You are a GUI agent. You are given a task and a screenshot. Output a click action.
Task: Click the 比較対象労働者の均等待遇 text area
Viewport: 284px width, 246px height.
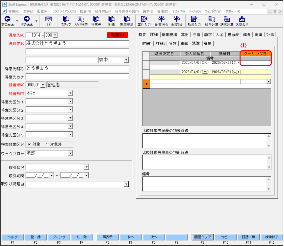click(x=207, y=141)
